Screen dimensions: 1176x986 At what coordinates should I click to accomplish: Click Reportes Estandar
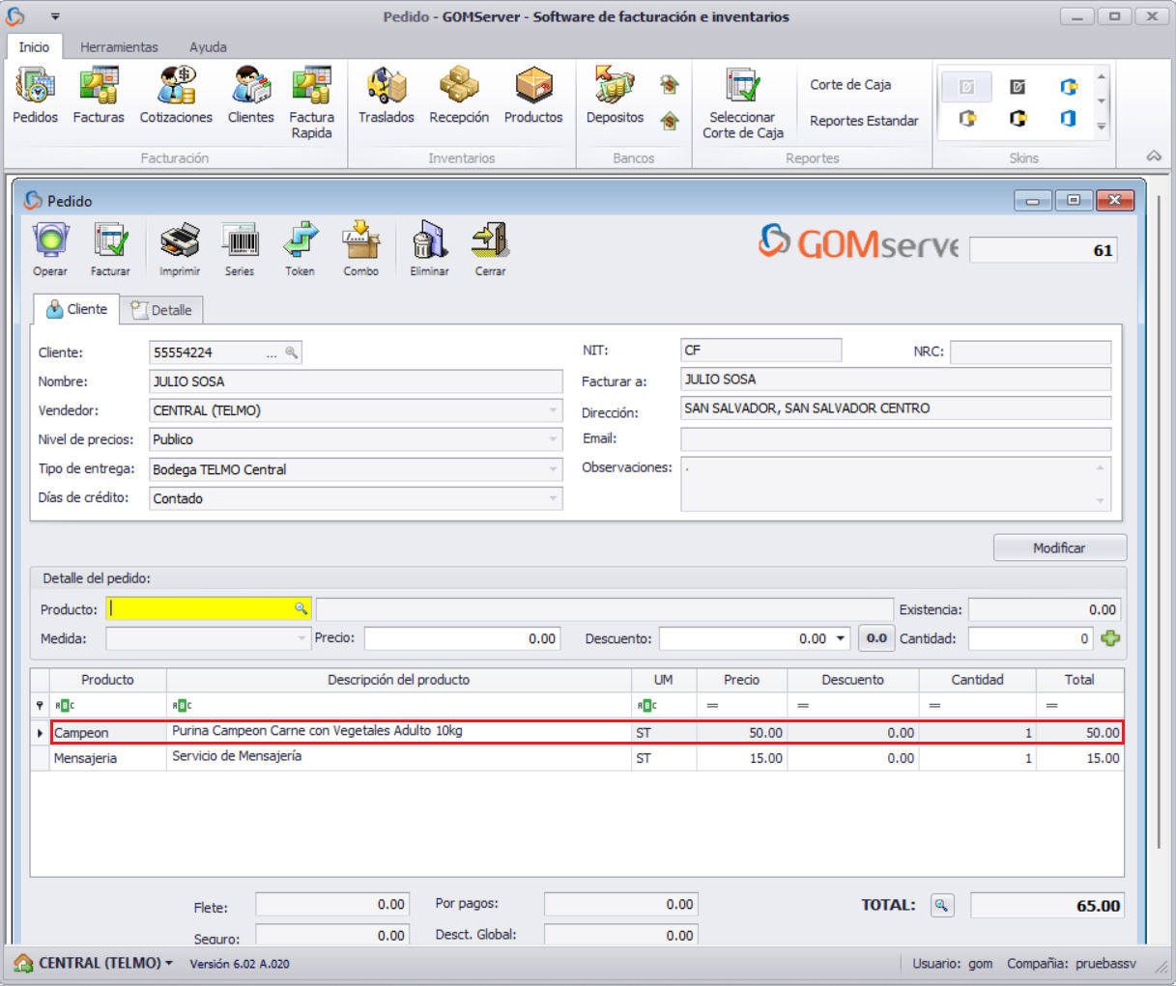(x=864, y=121)
